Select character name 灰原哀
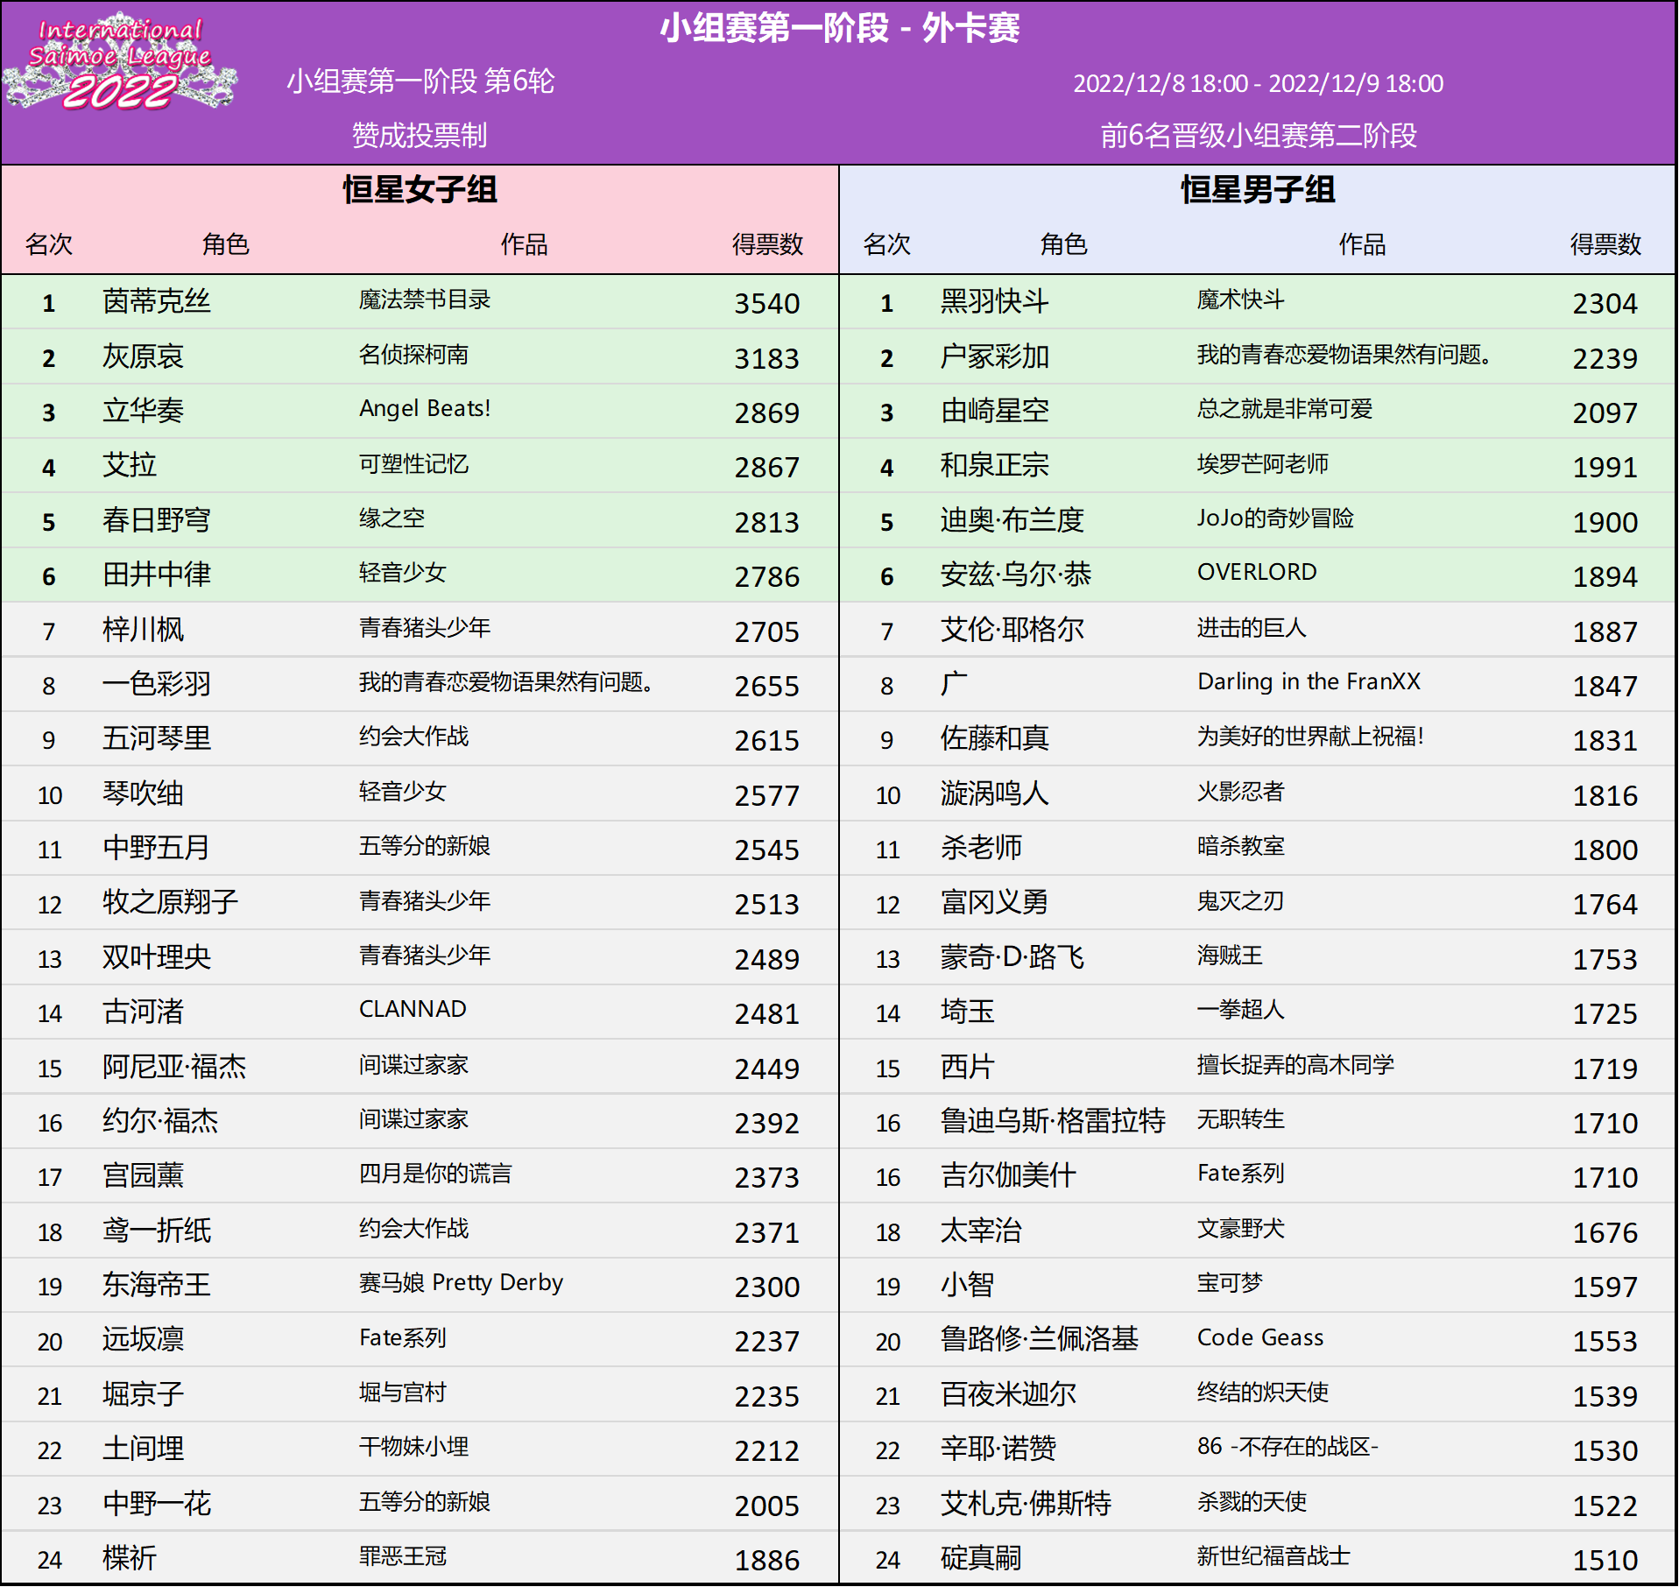The height and width of the screenshot is (1587, 1679). (143, 357)
